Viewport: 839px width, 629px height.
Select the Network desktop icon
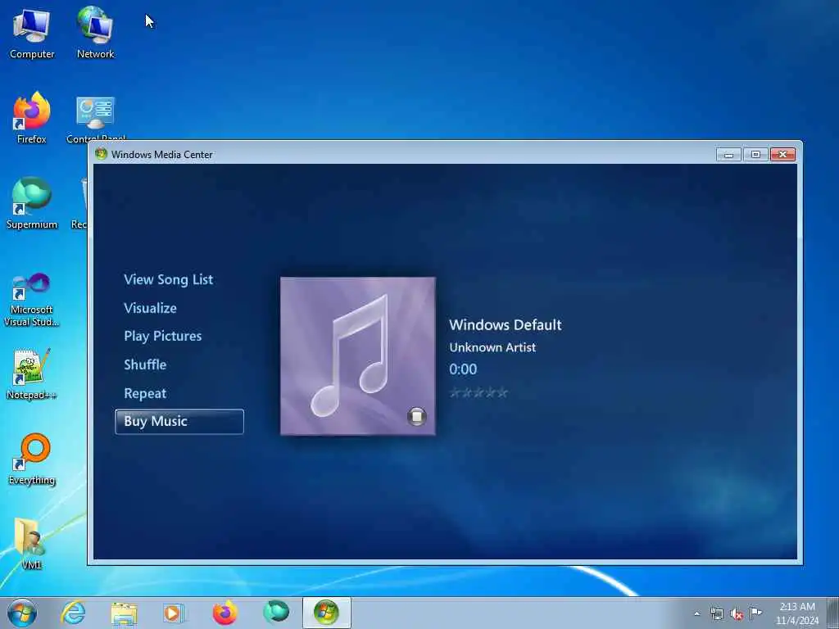click(x=95, y=33)
